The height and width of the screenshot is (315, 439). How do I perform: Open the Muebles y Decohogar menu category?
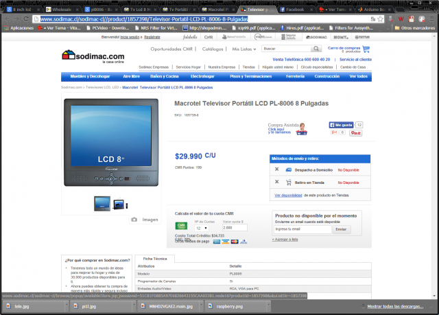click(90, 76)
